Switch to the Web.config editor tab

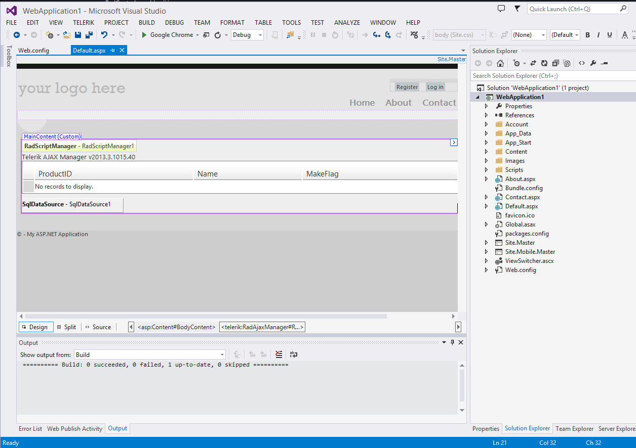click(x=34, y=51)
